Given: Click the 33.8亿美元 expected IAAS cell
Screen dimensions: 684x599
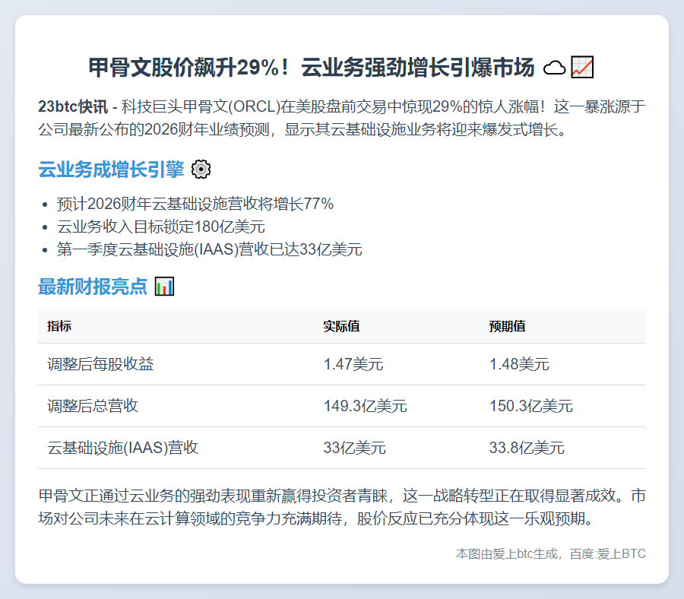Looking at the screenshot, I should coord(527,448).
